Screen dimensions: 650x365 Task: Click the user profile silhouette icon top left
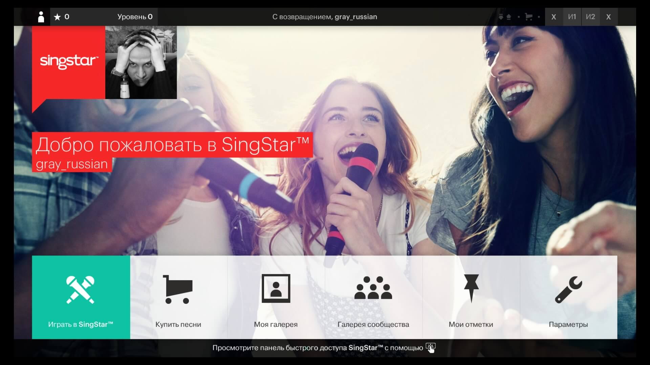point(41,17)
